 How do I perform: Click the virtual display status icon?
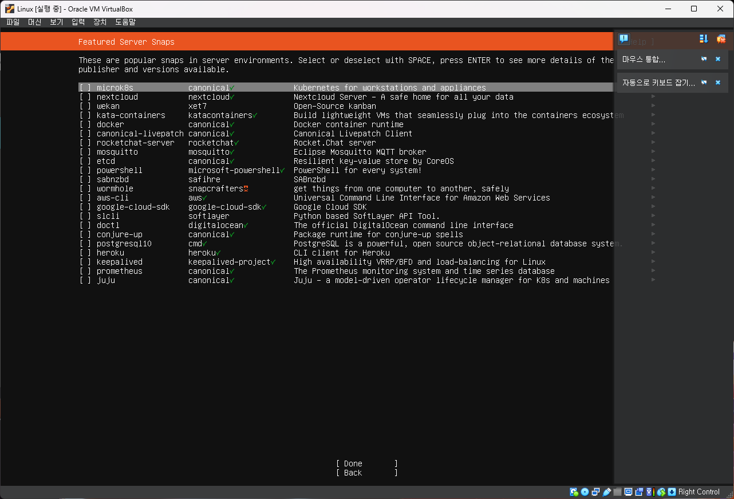pos(628,492)
